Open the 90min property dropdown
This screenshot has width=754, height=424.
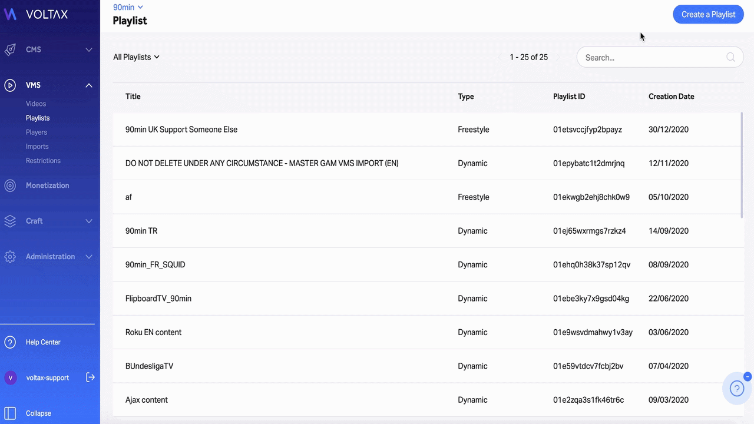(128, 7)
